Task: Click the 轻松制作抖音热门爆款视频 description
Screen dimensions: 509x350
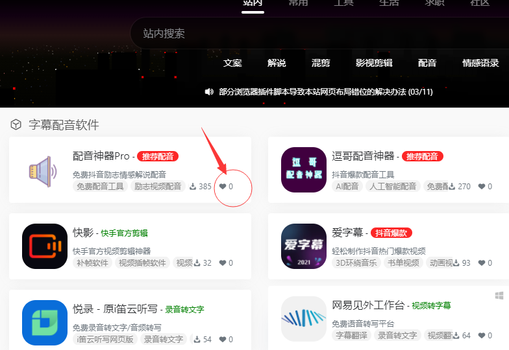Action: pyautogui.click(x=379, y=251)
